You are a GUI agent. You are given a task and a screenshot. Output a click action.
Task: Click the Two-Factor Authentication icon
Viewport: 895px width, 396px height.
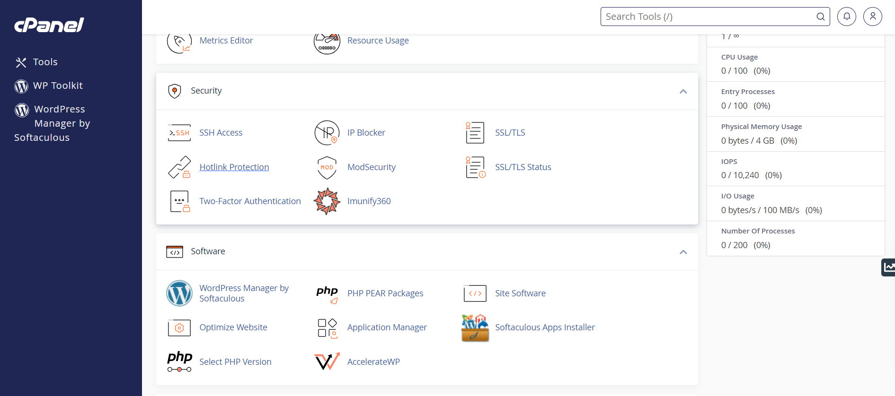180,201
